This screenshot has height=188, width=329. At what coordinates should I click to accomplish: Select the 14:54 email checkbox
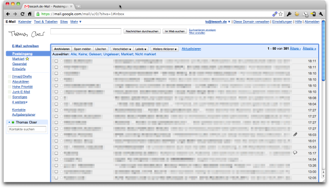point(56,159)
